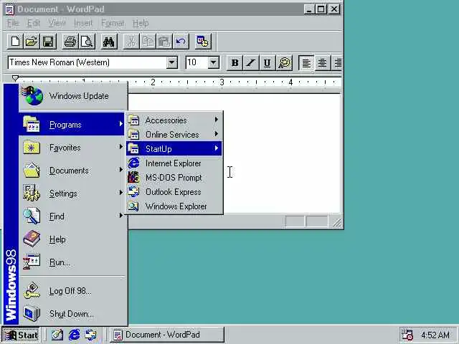Image resolution: width=459 pixels, height=344 pixels.
Task: Select Programs in the Start menu
Action: tap(72, 124)
